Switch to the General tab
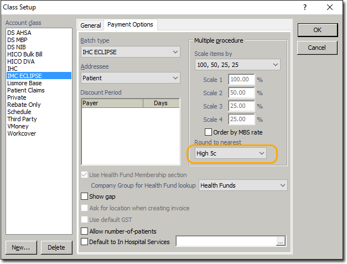Screen dimensions: 347x264 point(91,25)
